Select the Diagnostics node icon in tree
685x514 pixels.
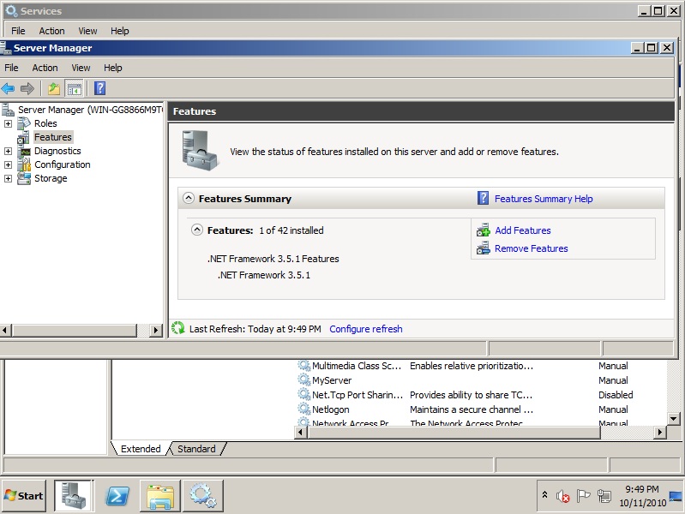point(24,151)
